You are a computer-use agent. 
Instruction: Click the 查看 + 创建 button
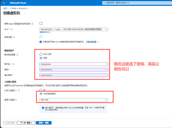tap(44, 123)
